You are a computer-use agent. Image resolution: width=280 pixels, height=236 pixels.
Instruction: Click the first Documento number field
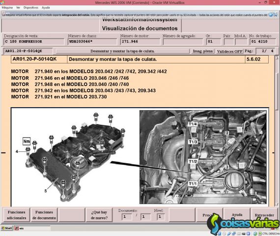pyautogui.click(x=127, y=217)
